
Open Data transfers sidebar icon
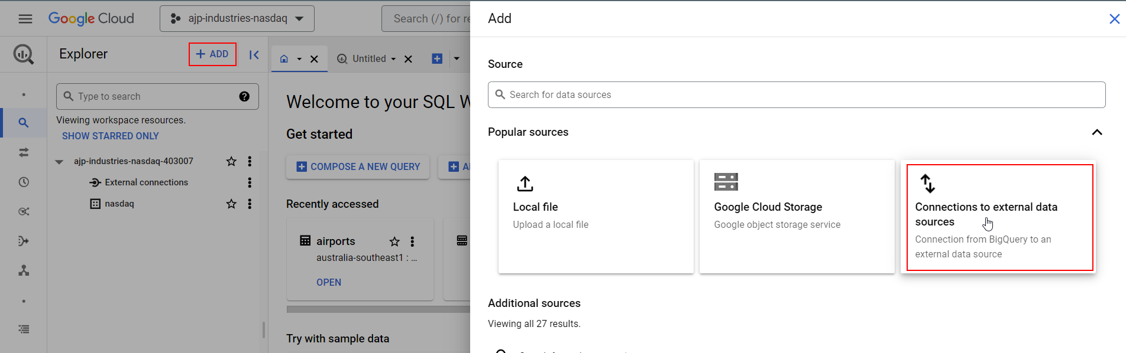click(x=24, y=152)
